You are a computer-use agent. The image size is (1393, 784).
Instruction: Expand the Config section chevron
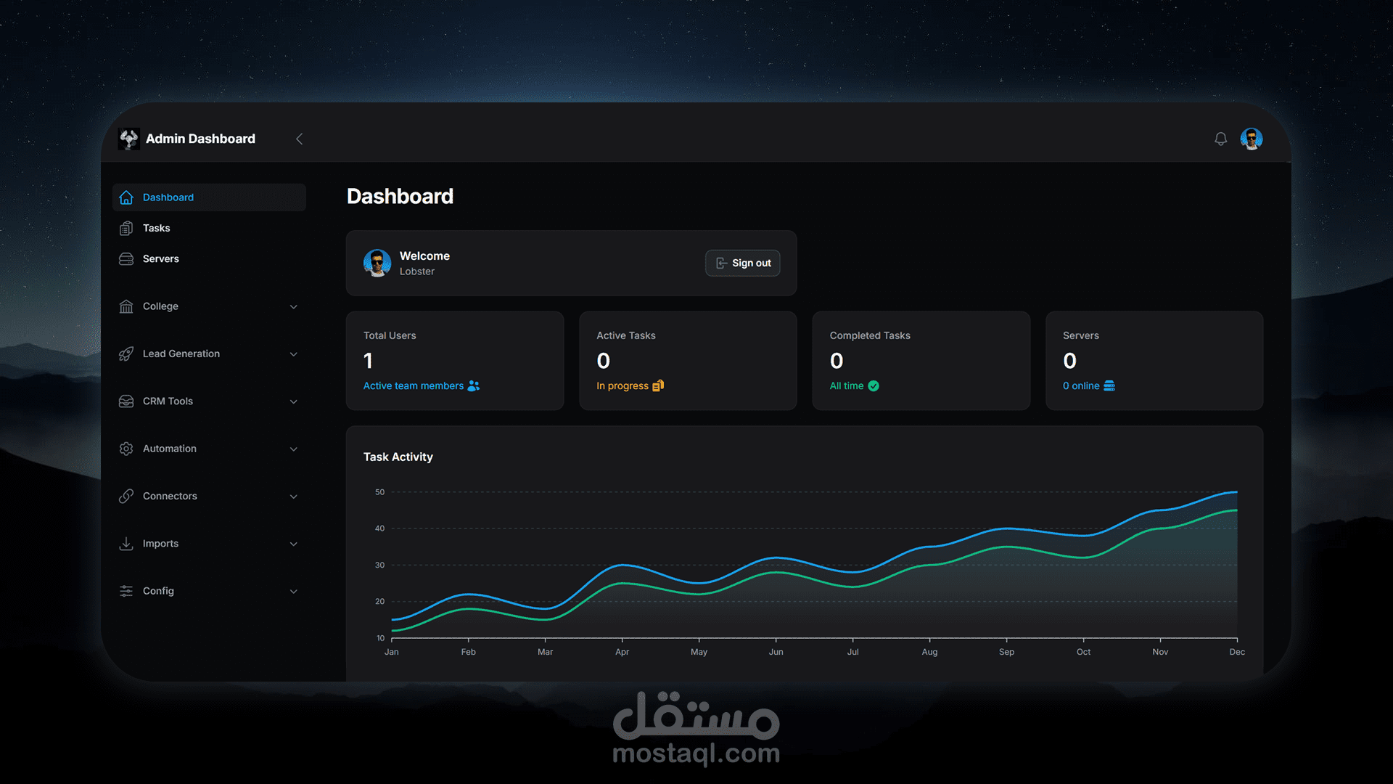click(294, 592)
